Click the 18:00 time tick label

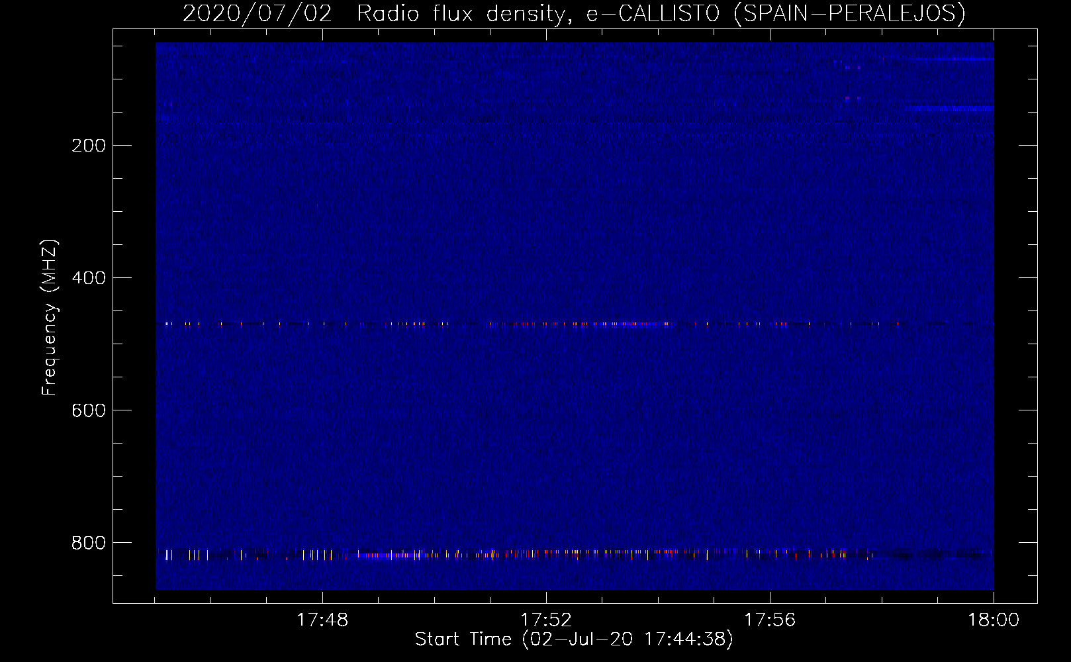click(x=994, y=620)
